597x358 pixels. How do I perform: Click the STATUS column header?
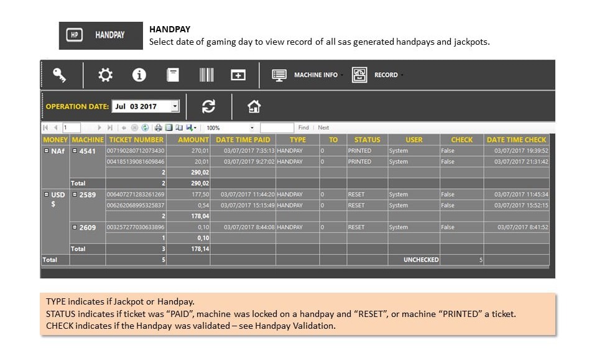(x=367, y=140)
